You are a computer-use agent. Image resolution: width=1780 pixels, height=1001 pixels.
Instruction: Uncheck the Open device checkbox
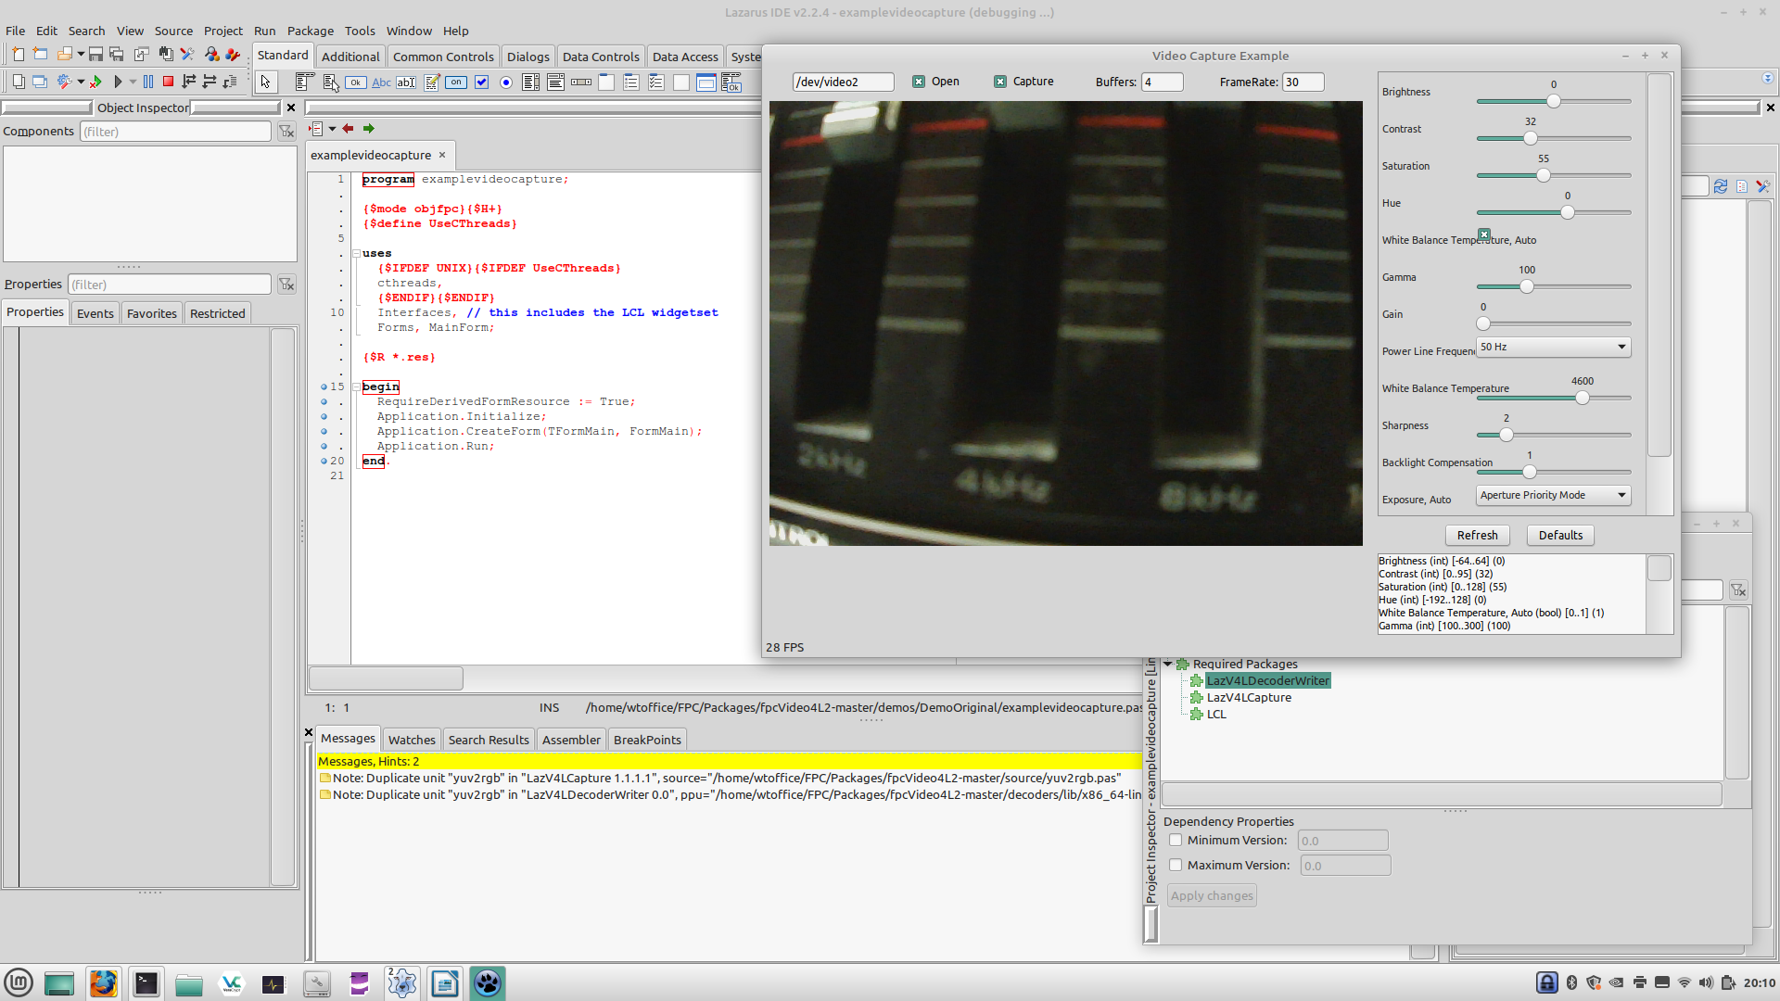(919, 82)
